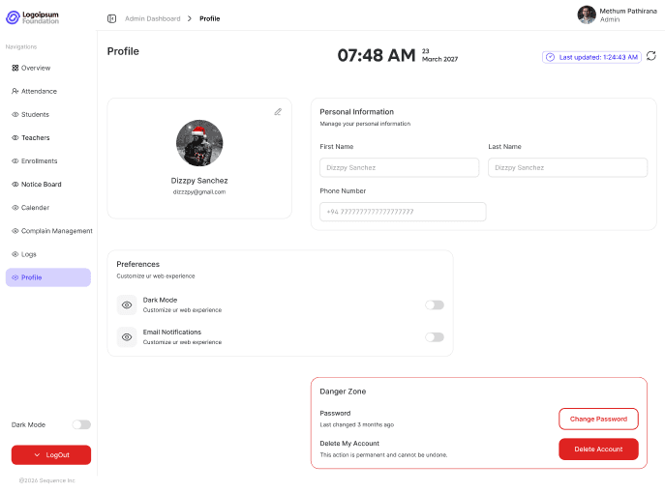Focus the Last Name input field
The width and height of the screenshot is (665, 493).
[x=568, y=168]
